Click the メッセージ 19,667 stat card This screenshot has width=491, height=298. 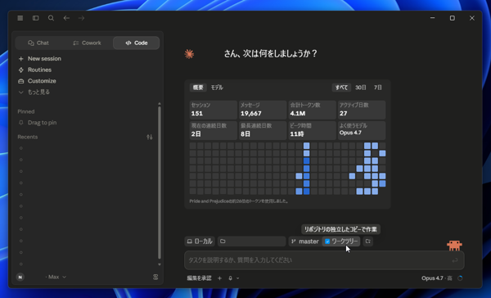point(263,110)
